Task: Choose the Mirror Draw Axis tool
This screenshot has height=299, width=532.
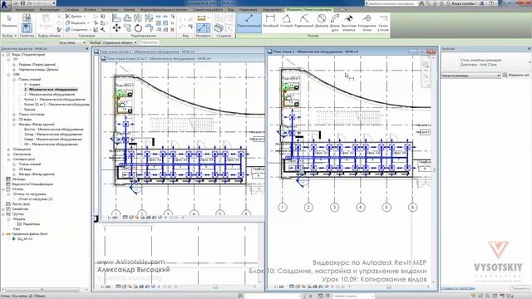Action: pyautogui.click(x=149, y=18)
